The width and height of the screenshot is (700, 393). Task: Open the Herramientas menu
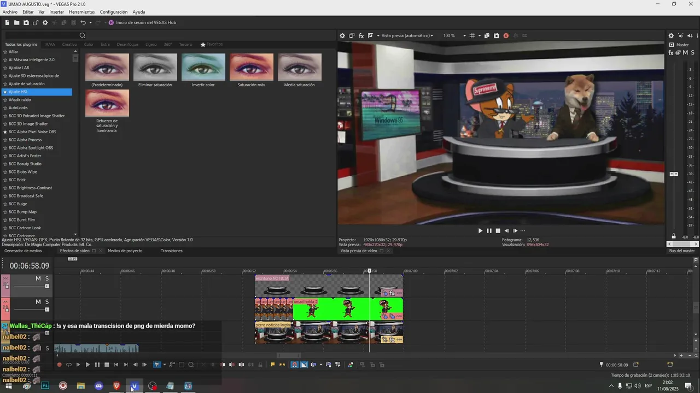(81, 12)
